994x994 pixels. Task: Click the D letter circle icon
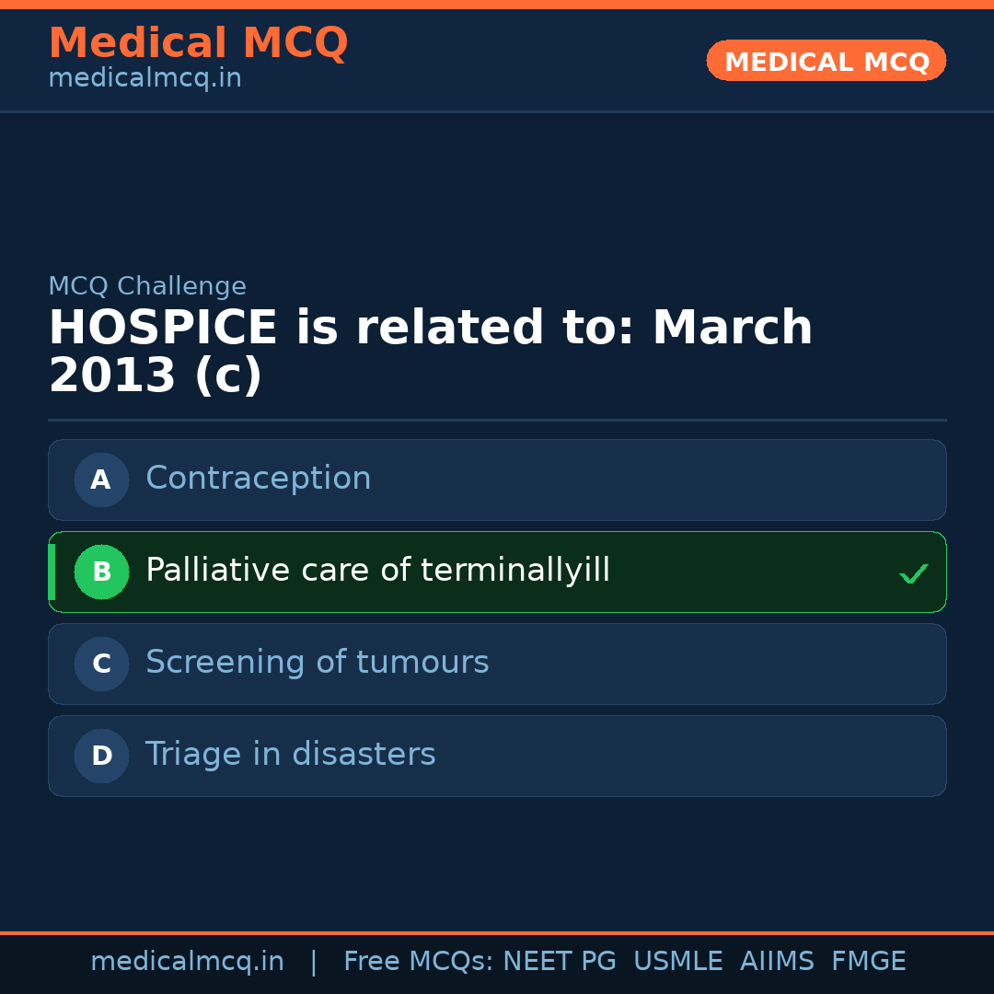[101, 756]
